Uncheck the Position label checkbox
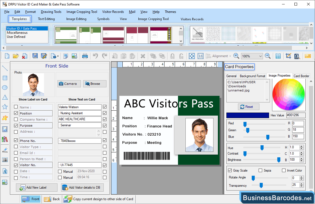The image size is (315, 204). [x=16, y=113]
